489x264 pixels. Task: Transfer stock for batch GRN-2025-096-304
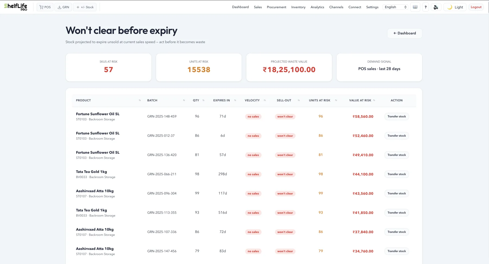point(397,194)
